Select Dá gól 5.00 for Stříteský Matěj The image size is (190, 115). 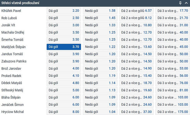(x=64, y=90)
